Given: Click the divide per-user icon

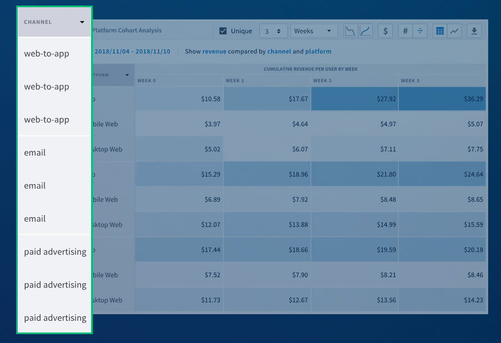Looking at the screenshot, I should tap(420, 31).
